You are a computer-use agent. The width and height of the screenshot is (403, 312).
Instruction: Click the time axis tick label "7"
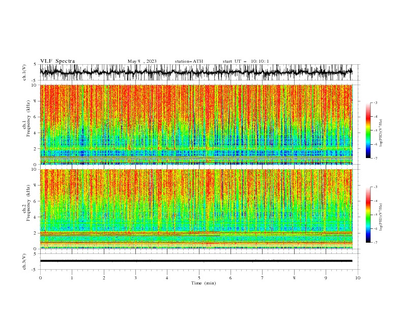[263, 278]
